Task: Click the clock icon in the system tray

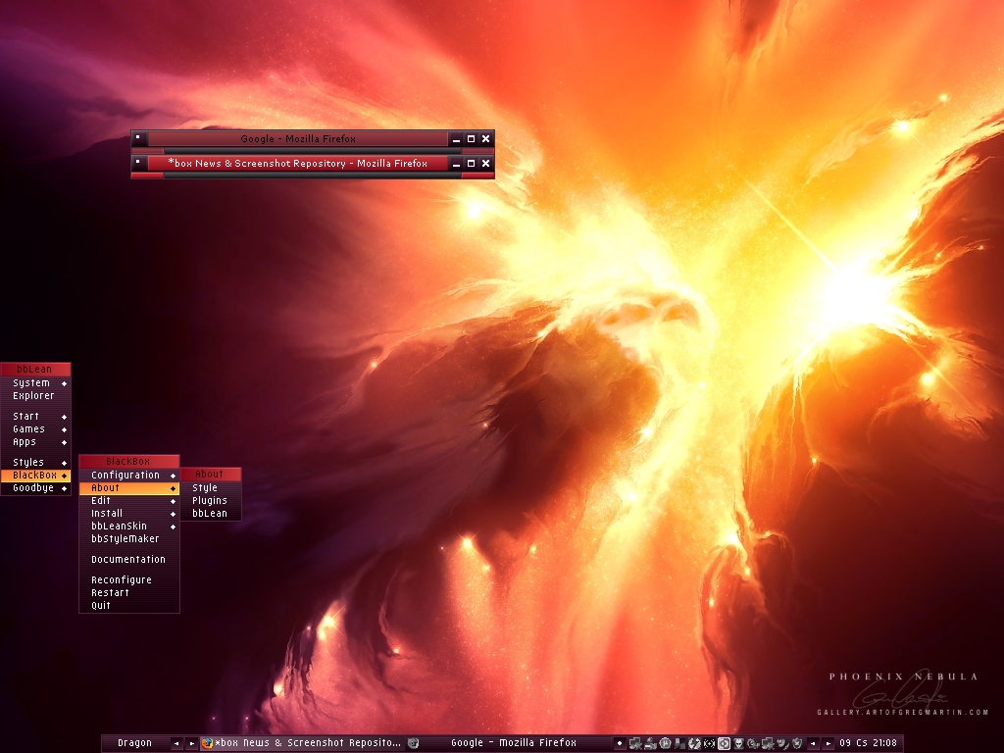Action: 665,743
